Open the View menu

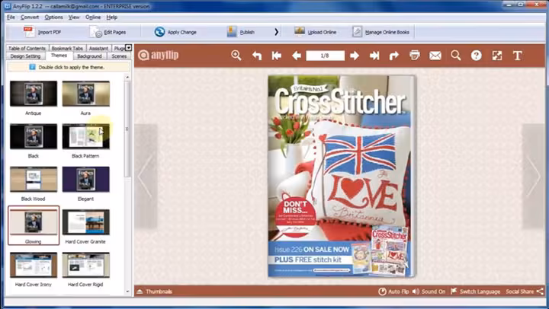point(74,18)
